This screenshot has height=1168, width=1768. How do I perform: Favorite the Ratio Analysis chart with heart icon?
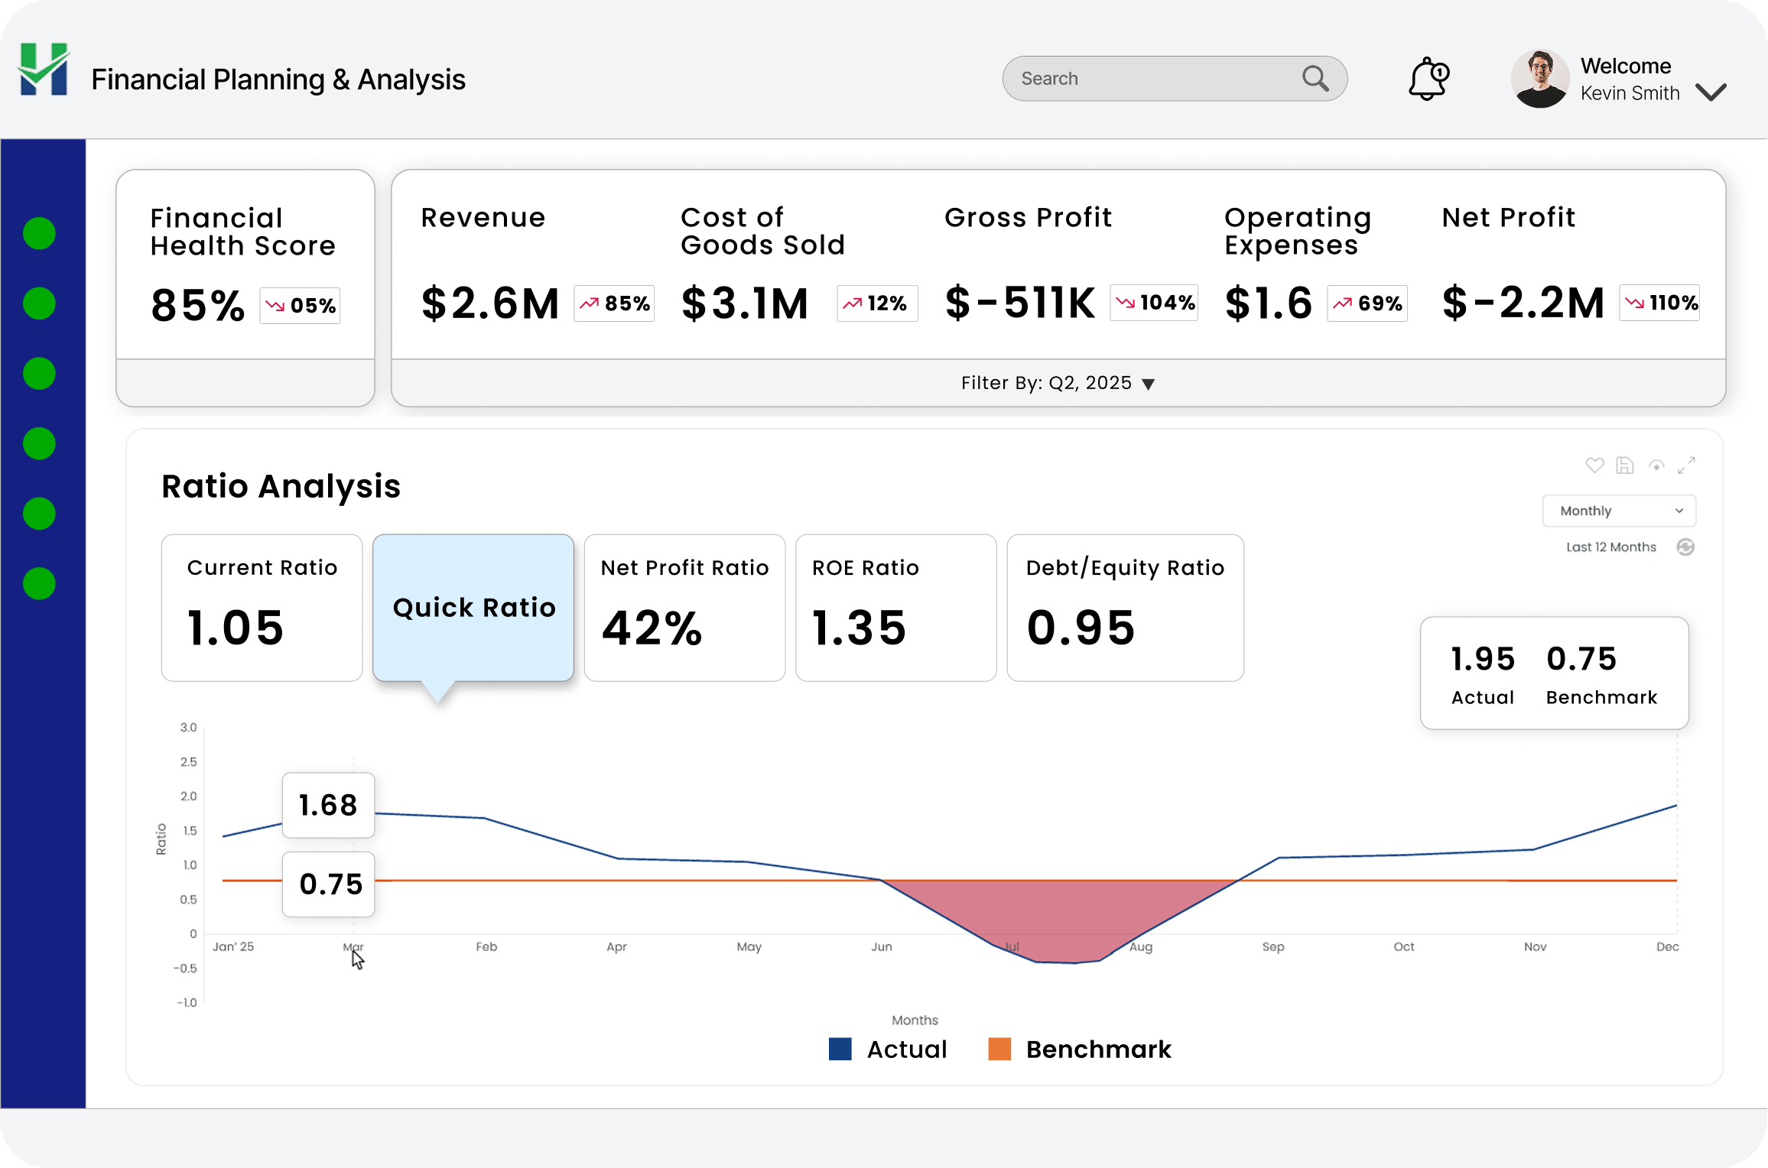click(x=1594, y=465)
